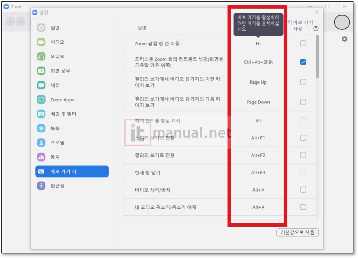The width and height of the screenshot is (358, 258).
Task: Click the 'Zoom 팝업 창 간 이동' description
Action: [x=157, y=43]
